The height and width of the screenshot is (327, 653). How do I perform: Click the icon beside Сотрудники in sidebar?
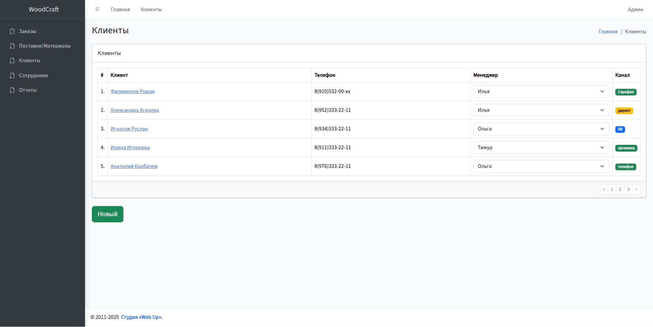[12, 75]
